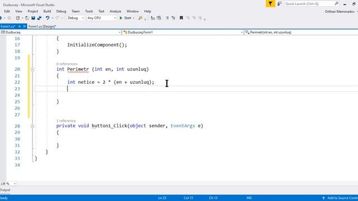Collapse the Perimetr method outline
Viewport: 358px width, 201px height.
tap(32, 69)
